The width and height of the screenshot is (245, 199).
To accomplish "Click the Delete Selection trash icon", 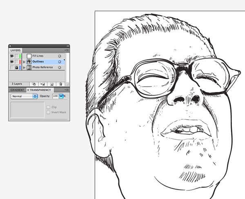I will (60, 84).
